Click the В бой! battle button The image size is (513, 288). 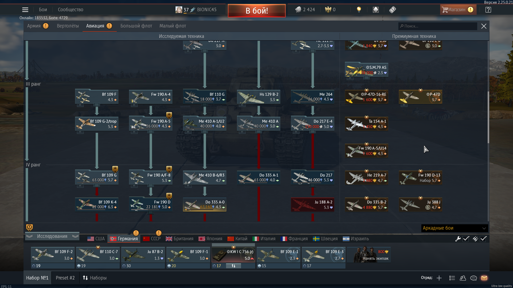tap(257, 11)
